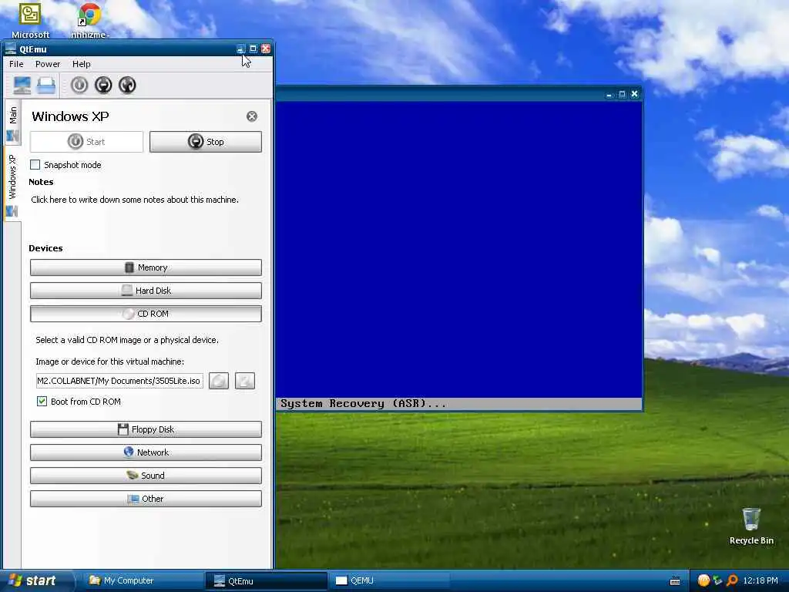Switch to the Main vertical tab

[x=12, y=123]
